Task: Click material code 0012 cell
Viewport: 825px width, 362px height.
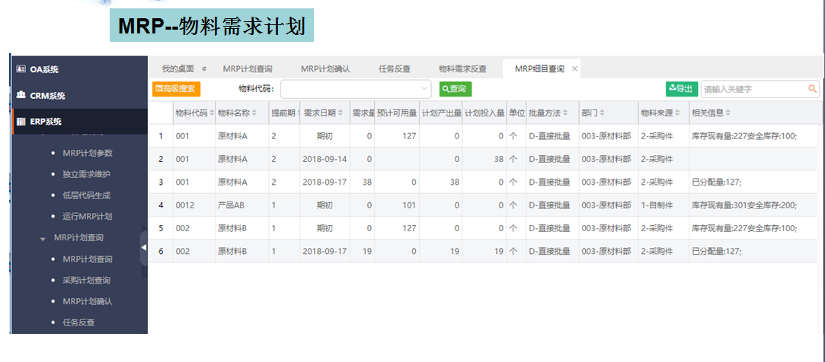Action: [185, 205]
